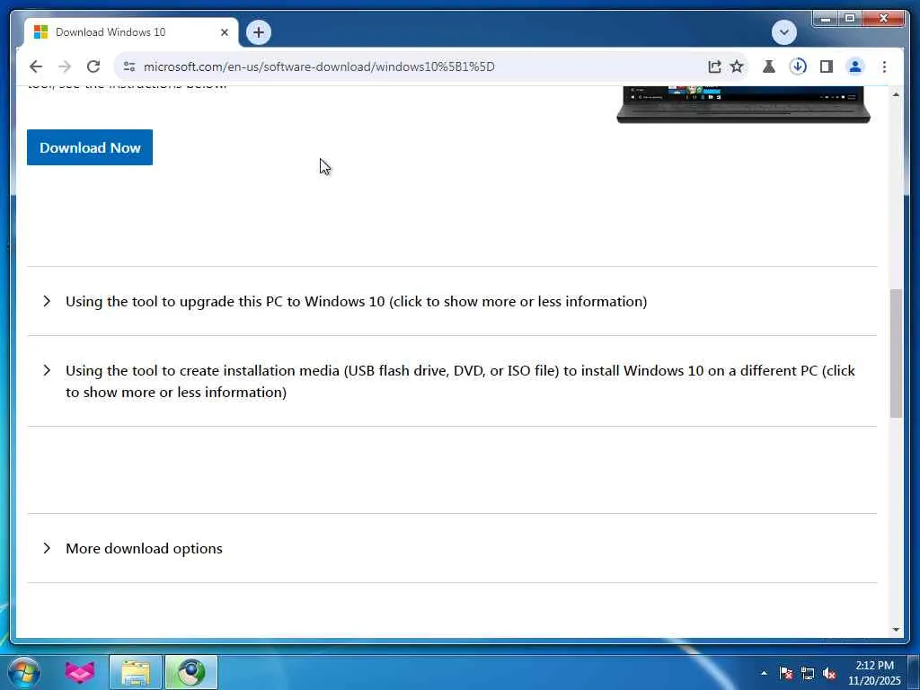920x690 pixels.
Task: Expand 'create installation media' section
Action: coord(452,381)
